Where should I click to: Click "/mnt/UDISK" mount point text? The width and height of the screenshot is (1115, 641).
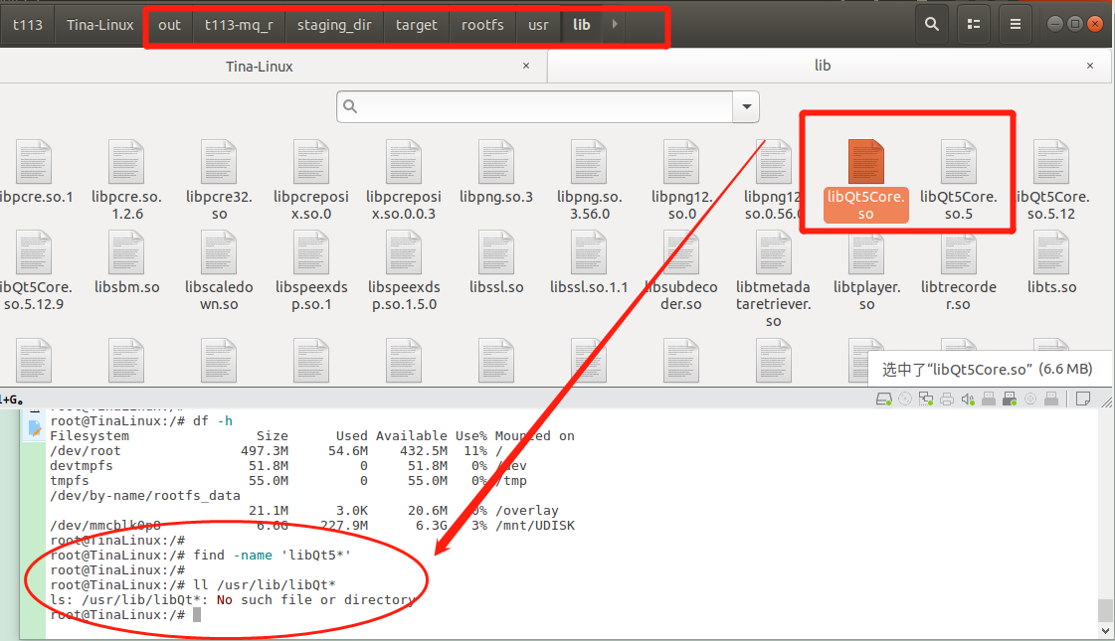point(535,525)
